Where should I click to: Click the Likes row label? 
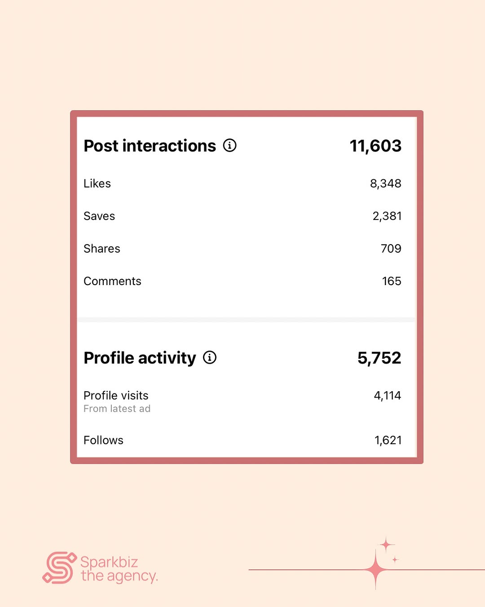pyautogui.click(x=97, y=183)
